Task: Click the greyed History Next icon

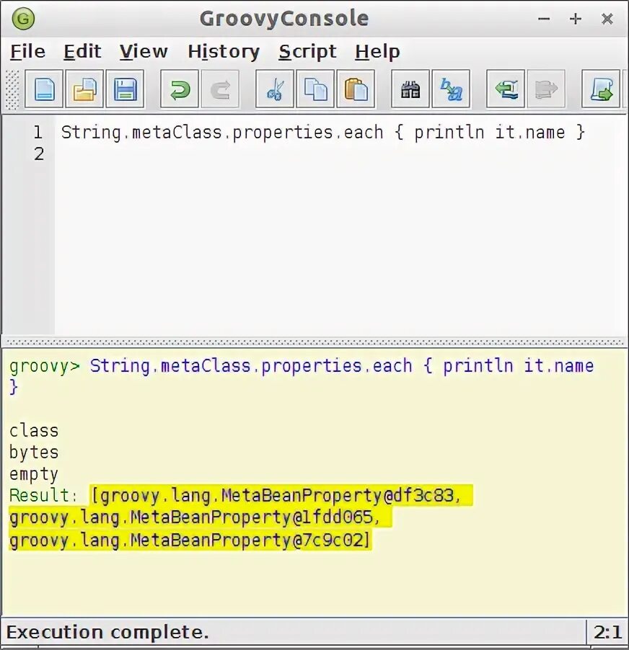Action: click(x=546, y=89)
